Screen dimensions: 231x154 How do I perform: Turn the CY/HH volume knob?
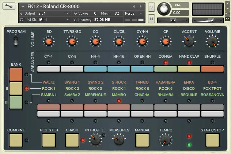click(x=142, y=42)
